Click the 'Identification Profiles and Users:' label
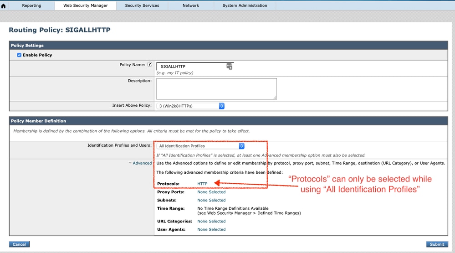This screenshot has height=253, width=455. point(119,145)
